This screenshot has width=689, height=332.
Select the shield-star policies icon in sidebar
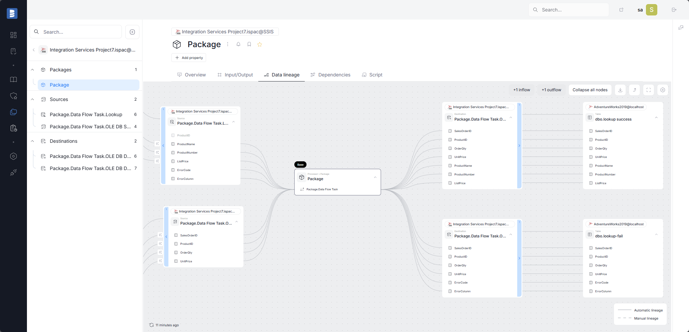[13, 96]
